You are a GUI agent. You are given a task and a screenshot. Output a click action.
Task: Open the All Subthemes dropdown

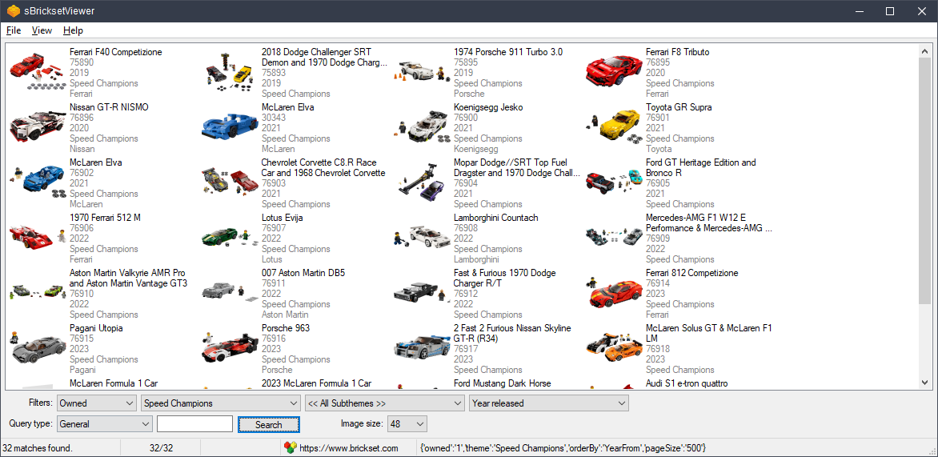pyautogui.click(x=384, y=403)
